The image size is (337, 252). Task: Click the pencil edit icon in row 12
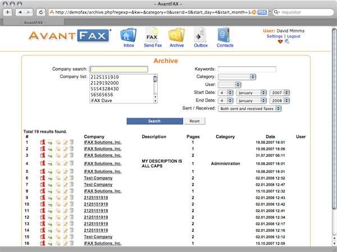65,217
